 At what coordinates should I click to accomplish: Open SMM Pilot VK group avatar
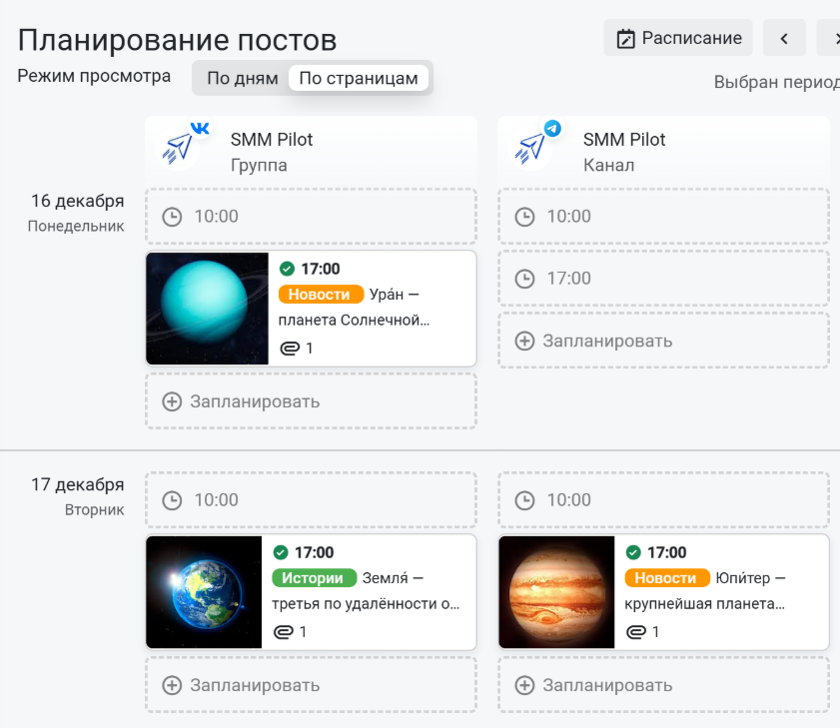(x=179, y=148)
